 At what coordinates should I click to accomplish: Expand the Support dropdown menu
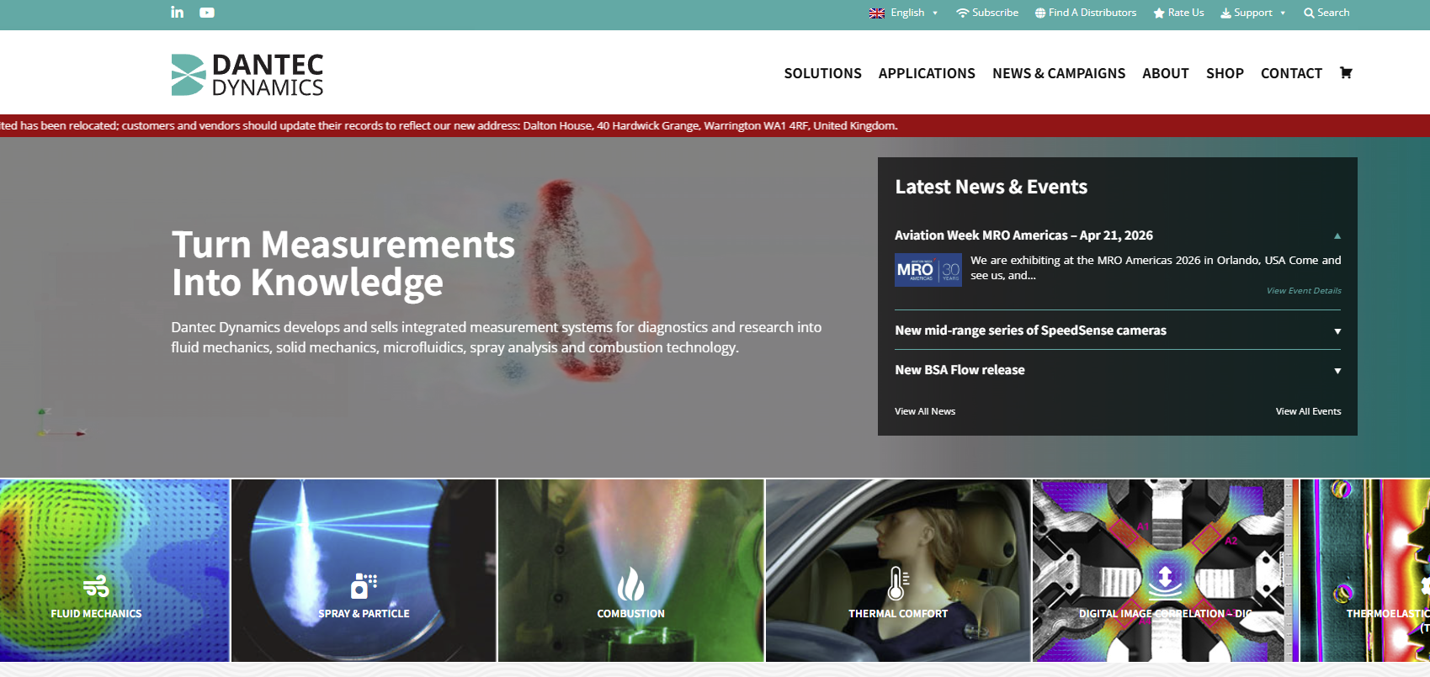(1253, 13)
